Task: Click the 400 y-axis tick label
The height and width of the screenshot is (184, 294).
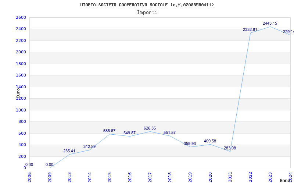Action: [x=22, y=145]
